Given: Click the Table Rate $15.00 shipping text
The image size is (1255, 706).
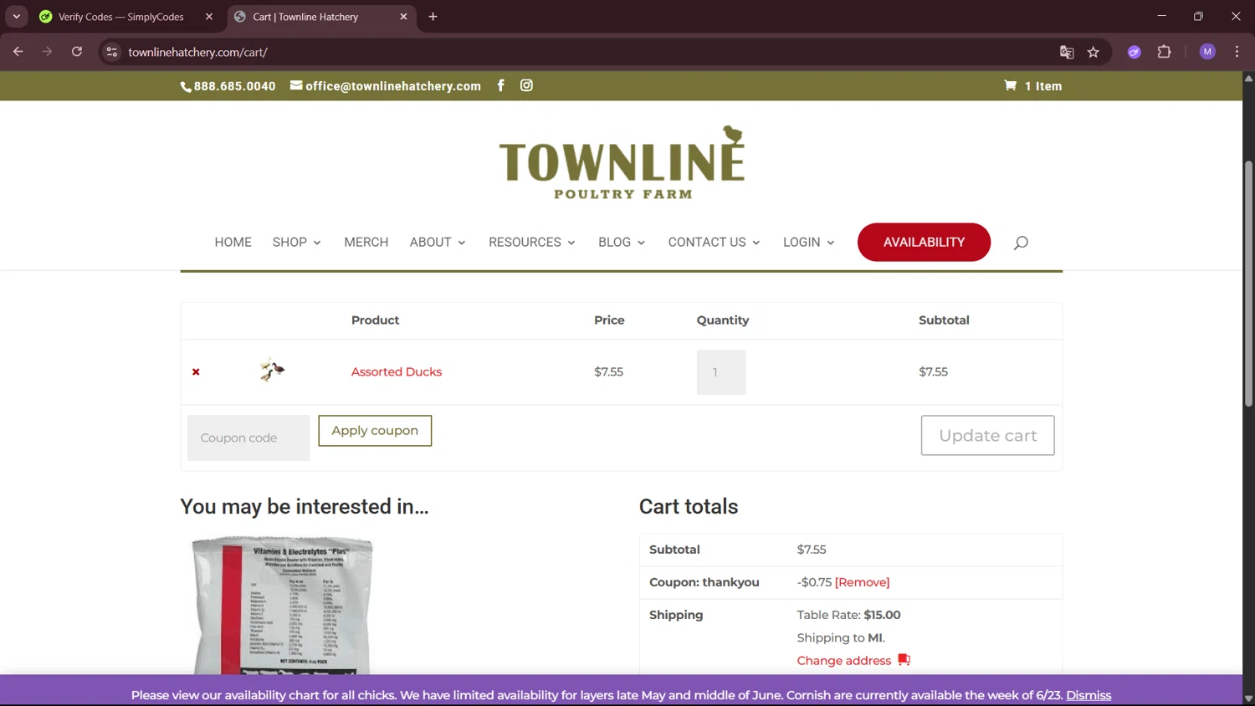Looking at the screenshot, I should (x=848, y=615).
